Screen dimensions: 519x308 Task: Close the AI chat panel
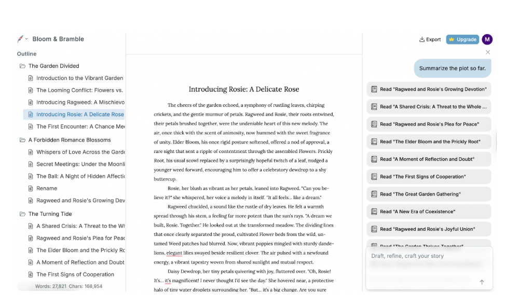coord(487,52)
